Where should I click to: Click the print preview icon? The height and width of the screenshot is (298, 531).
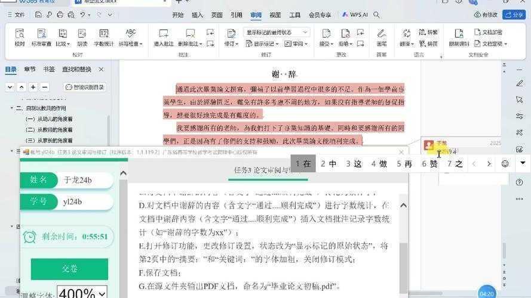71,15
